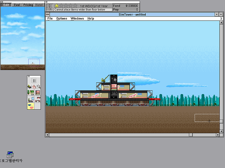Choose the condo dining room tool

(x=38, y=99)
